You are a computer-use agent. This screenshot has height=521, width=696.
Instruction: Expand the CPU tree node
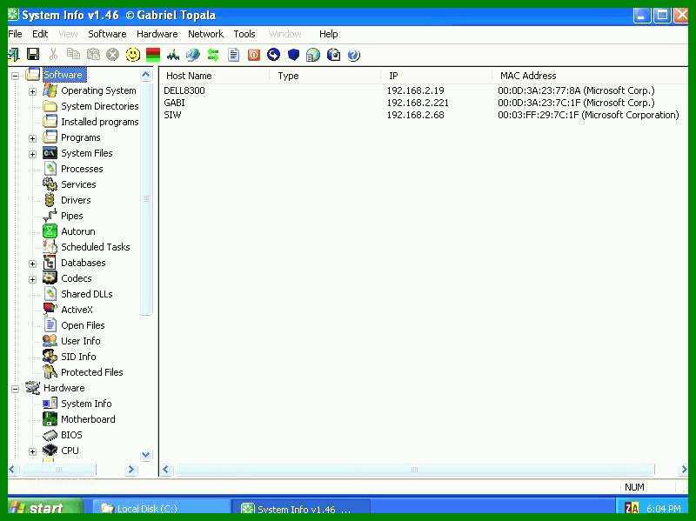[32, 451]
